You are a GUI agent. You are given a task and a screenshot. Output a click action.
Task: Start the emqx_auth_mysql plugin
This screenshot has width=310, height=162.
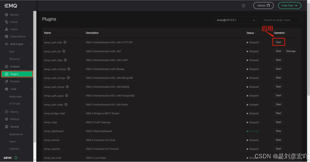point(278,87)
